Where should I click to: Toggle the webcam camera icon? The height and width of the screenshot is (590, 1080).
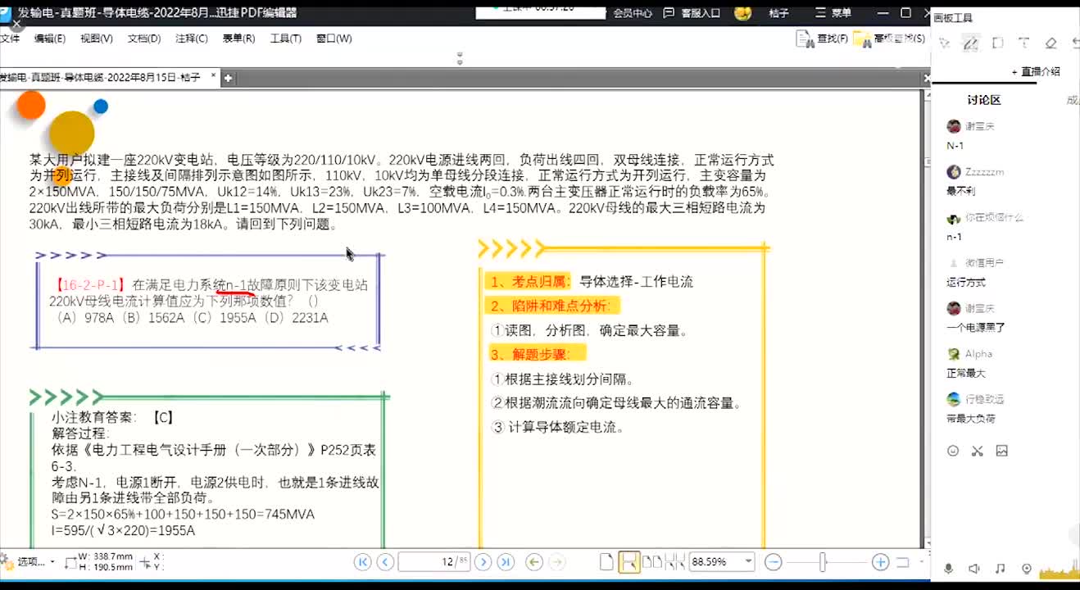[1027, 569]
